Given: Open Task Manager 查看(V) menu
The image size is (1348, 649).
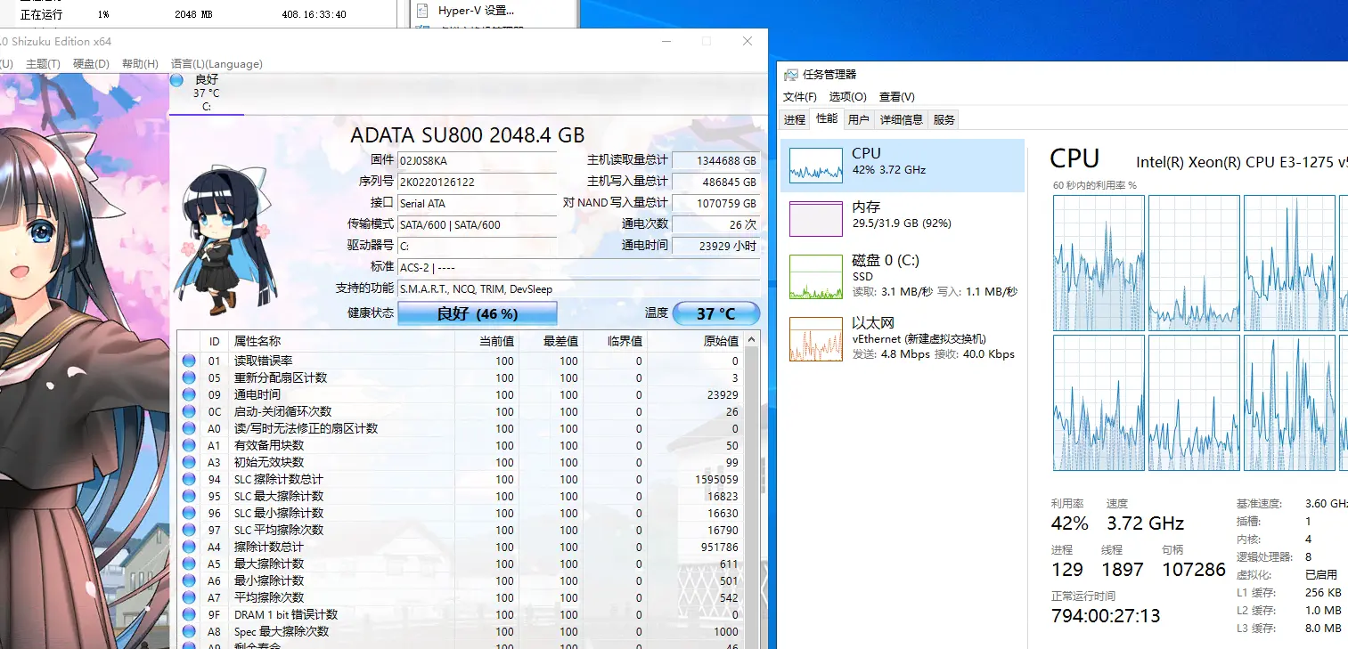Looking at the screenshot, I should click(897, 97).
